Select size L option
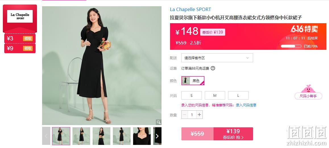 click(x=238, y=95)
